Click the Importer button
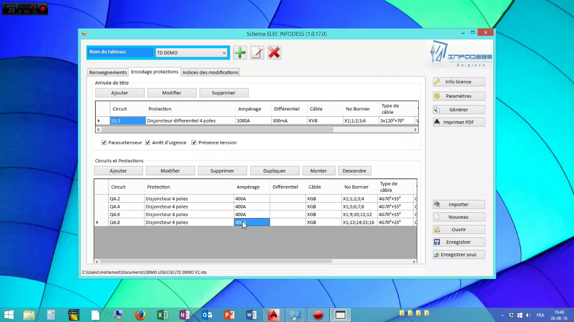Image resolution: width=574 pixels, height=322 pixels. pos(459,204)
